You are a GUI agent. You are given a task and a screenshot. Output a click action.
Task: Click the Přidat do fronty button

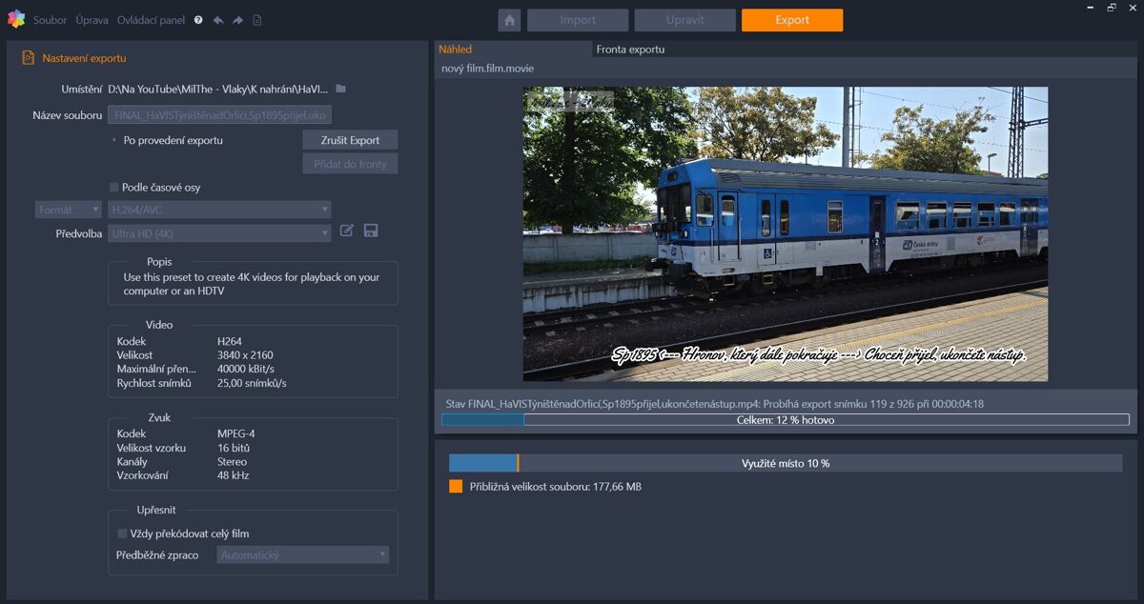tap(350, 164)
